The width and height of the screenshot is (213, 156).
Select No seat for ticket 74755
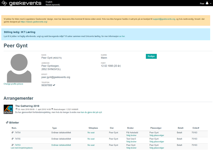click(91, 139)
